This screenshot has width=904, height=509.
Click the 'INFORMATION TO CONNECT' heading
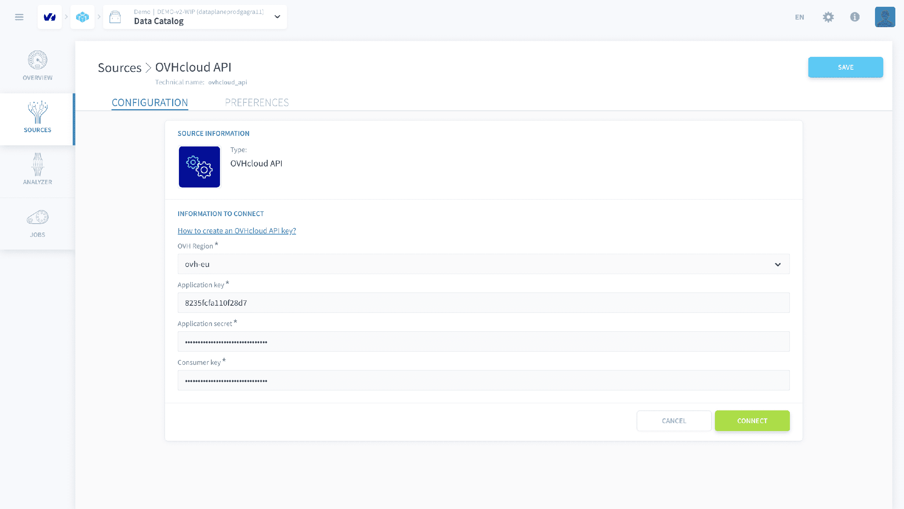point(221,214)
